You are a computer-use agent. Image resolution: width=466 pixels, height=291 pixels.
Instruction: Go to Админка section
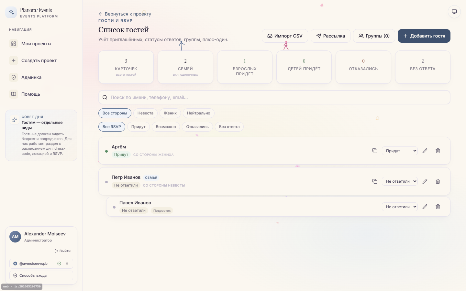pos(41,77)
